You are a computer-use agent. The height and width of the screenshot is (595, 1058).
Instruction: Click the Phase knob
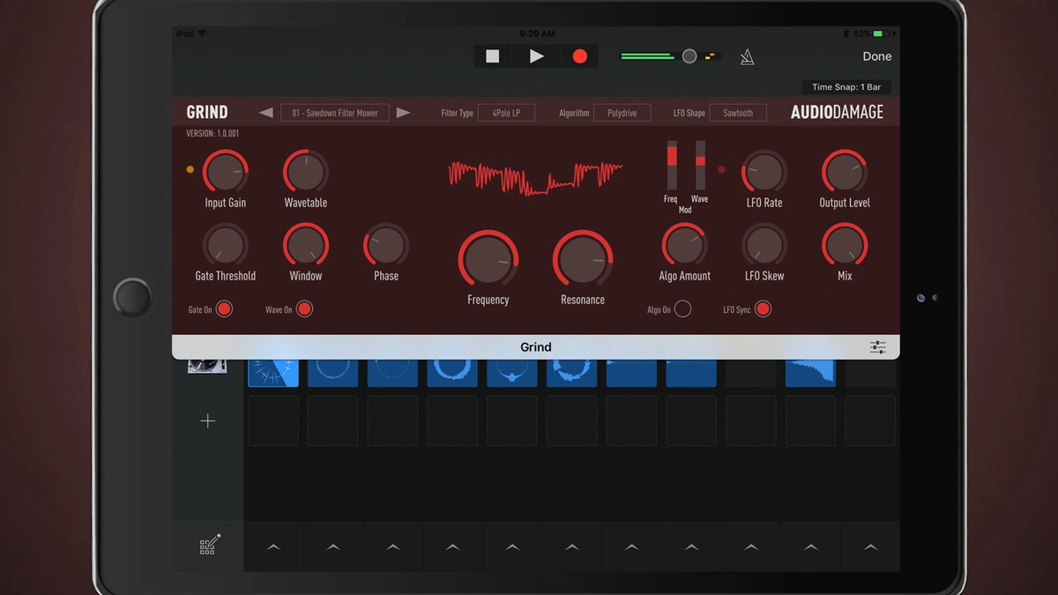[386, 245]
